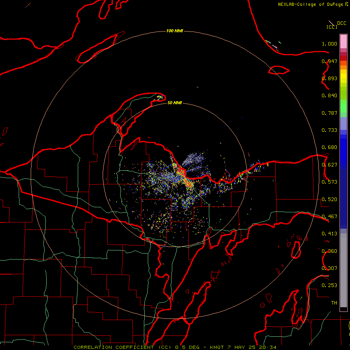Select the 0.947 legend value
The height and width of the screenshot is (350, 350).
coord(329,61)
